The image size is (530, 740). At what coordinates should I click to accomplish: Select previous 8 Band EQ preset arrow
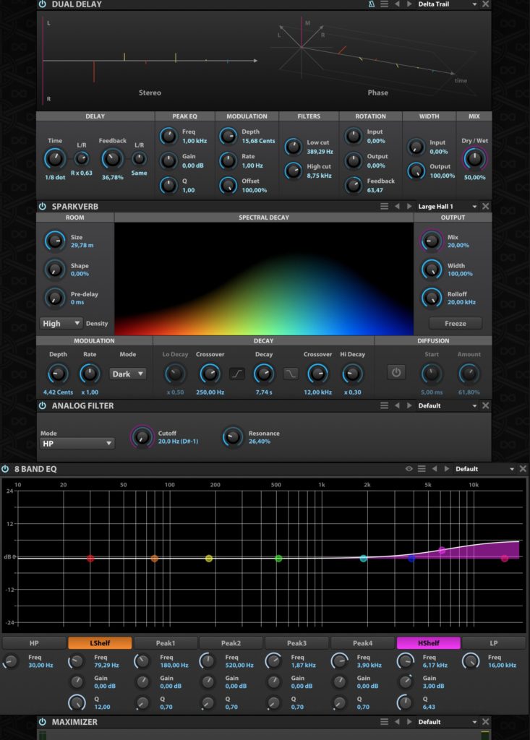pos(435,468)
